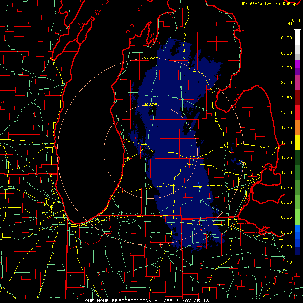Image resolution: width=303 pixels, height=303 pixels.
Task: Click the One Hour Precipitation KGRR caption
Action: click(151, 301)
